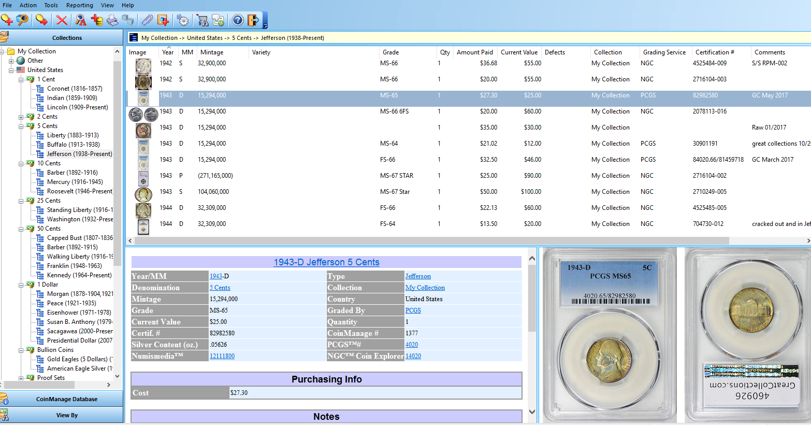Image resolution: width=811 pixels, height=425 pixels.
Task: Delete selected coin using red X icon
Action: (61, 20)
